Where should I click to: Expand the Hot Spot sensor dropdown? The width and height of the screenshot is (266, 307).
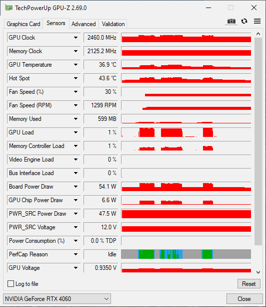pyautogui.click(x=75, y=78)
